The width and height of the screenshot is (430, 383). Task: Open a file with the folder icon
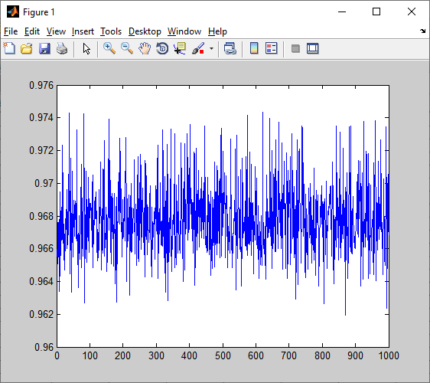tap(27, 48)
